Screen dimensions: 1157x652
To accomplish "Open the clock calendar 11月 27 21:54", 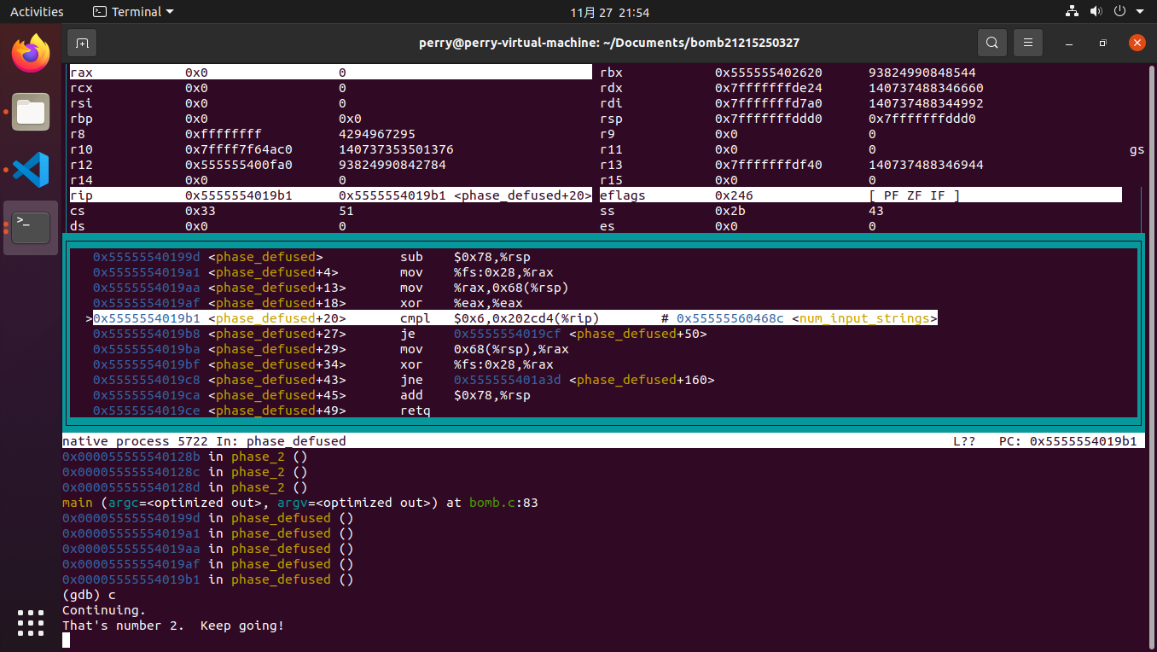I will pyautogui.click(x=610, y=12).
